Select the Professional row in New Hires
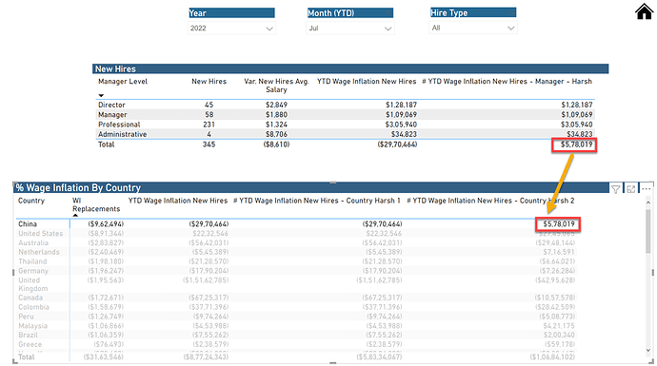This screenshot has width=657, height=366. click(x=346, y=125)
